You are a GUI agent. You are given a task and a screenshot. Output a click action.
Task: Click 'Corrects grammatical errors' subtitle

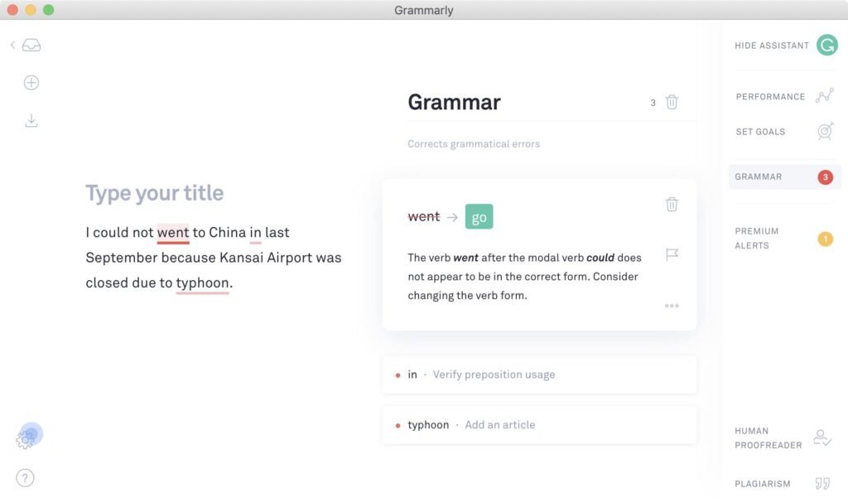click(x=474, y=144)
